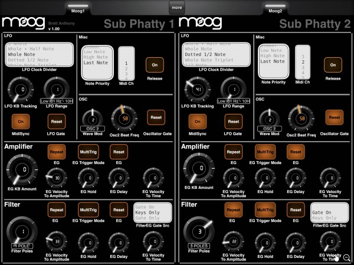
Task: Select 'Gate On' in Sub Phatty 1 FilterEG Gate Src
Action: 145,207
